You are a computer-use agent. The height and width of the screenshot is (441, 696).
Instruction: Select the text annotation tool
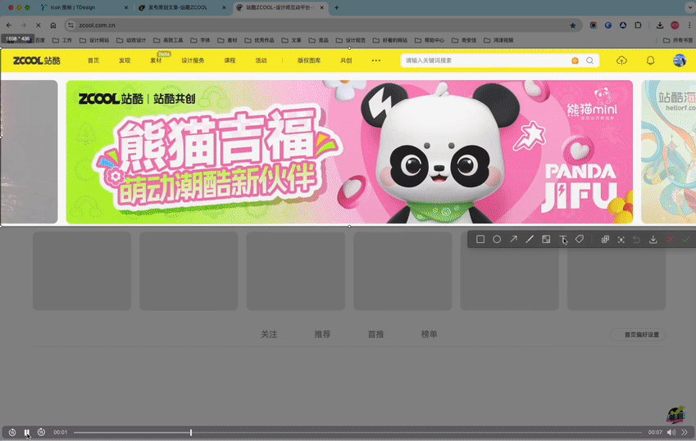click(562, 240)
